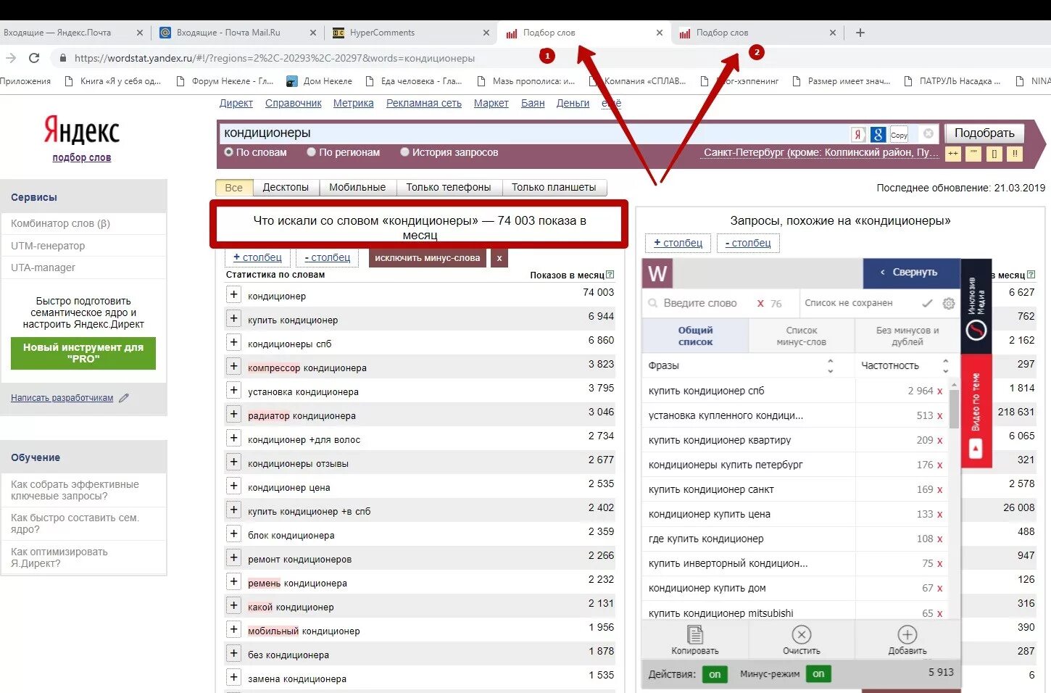Add 'кондиционеры отзывы' with its plus button
The width and height of the screenshot is (1051, 693).
coord(233,462)
